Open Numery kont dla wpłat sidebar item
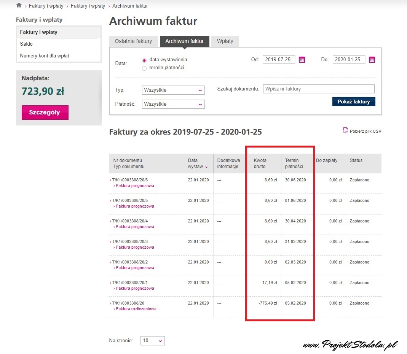 pyautogui.click(x=45, y=56)
